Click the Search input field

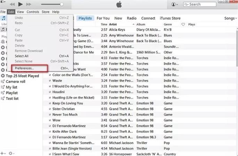point(200,5)
